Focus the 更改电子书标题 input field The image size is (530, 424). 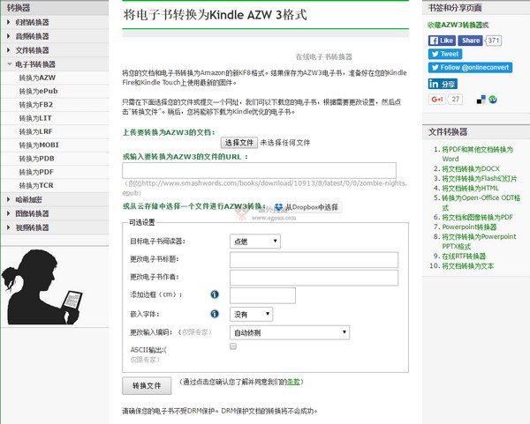[314, 260]
